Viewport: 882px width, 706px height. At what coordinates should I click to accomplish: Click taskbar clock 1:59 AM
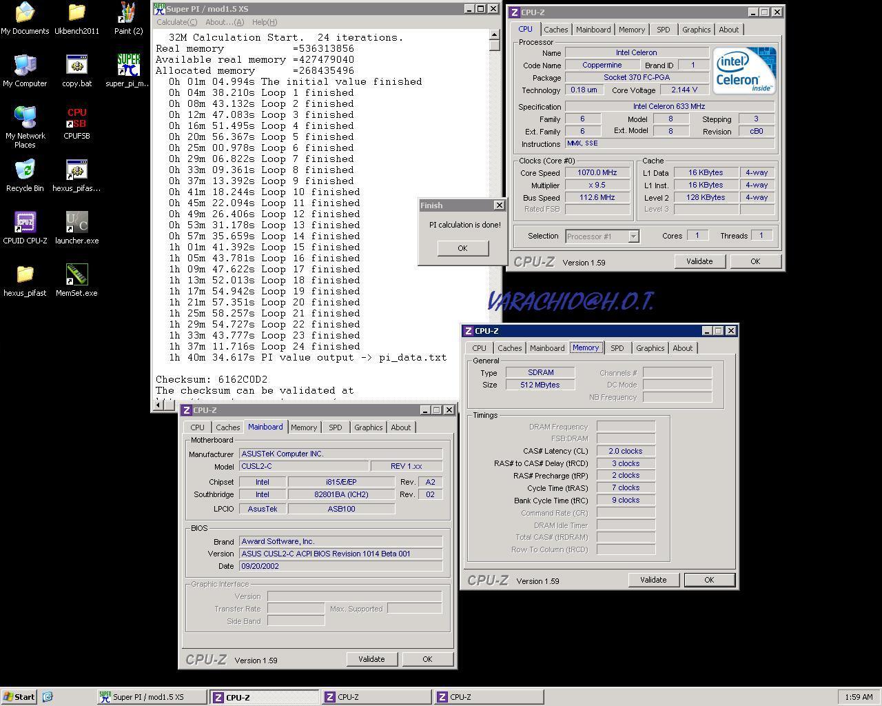coord(859,697)
